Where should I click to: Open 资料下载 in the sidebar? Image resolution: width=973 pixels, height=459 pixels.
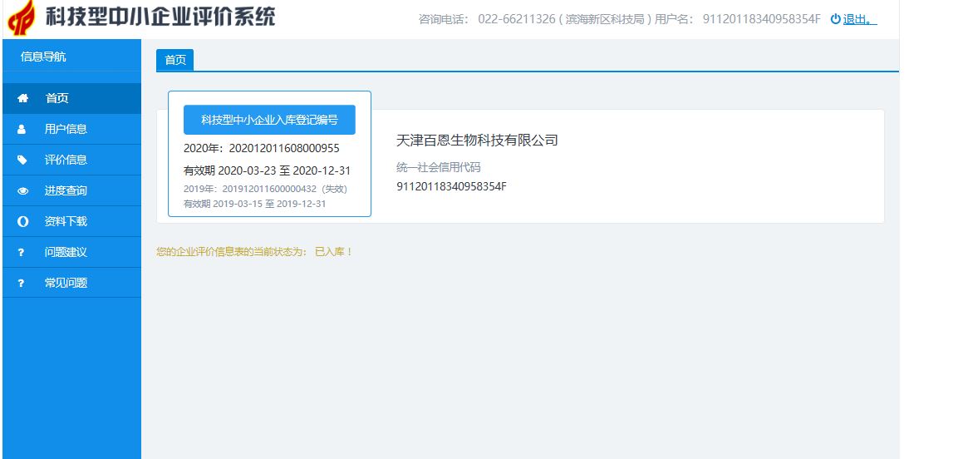(x=72, y=221)
